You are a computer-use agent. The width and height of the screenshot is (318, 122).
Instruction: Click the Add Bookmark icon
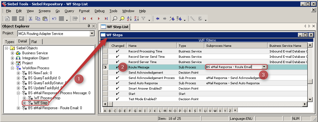[x=172, y=19]
